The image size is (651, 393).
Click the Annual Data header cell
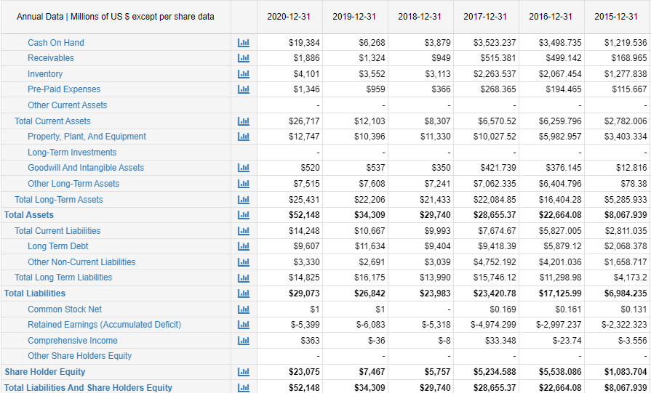(x=116, y=17)
